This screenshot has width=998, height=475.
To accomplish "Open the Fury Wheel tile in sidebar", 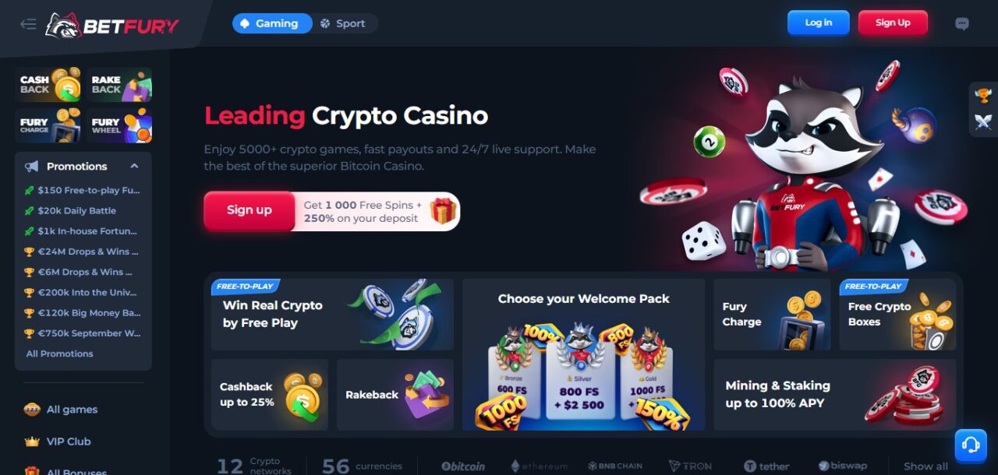I will point(119,125).
